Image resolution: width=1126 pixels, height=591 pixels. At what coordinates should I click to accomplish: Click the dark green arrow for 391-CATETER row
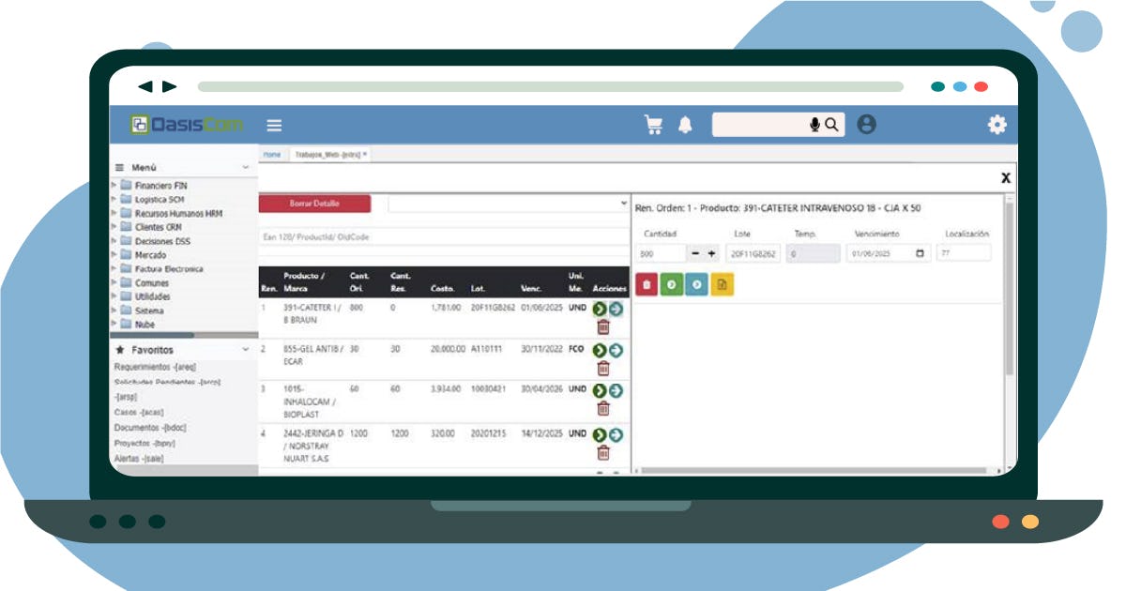click(600, 309)
